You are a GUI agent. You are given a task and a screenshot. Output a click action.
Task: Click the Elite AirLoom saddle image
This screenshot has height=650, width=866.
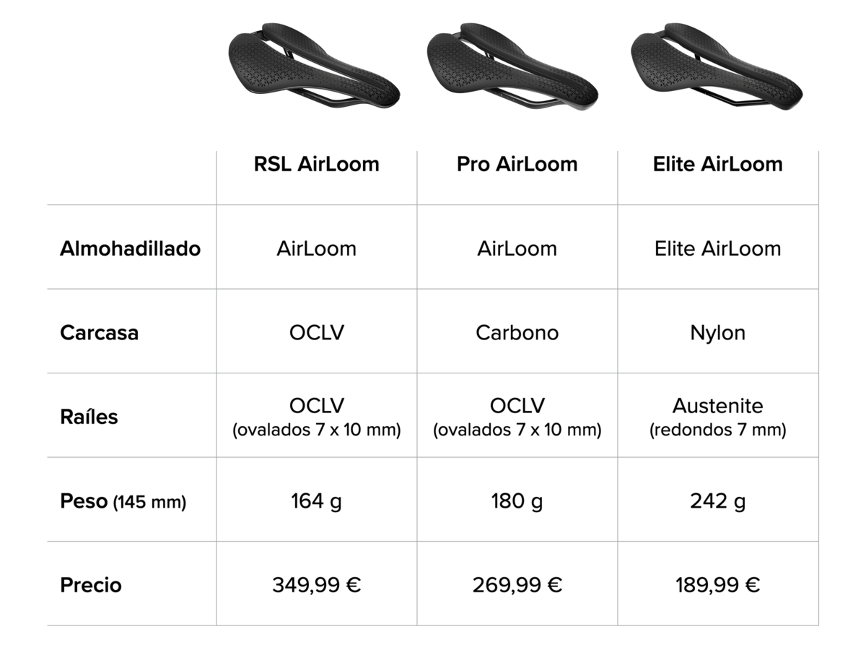pyautogui.click(x=716, y=66)
